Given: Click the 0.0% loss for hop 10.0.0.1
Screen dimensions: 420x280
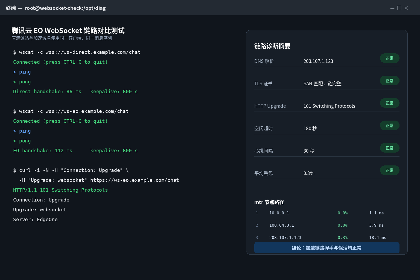Looking at the screenshot, I should [343, 213].
